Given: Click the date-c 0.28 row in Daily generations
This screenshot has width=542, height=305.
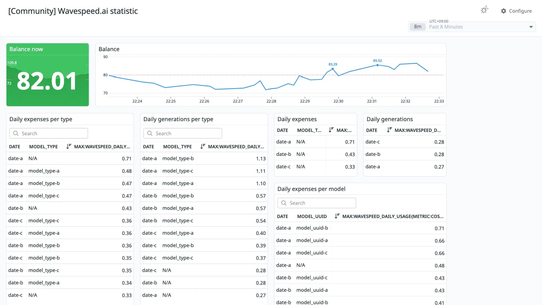Looking at the screenshot, I should tap(405, 142).
